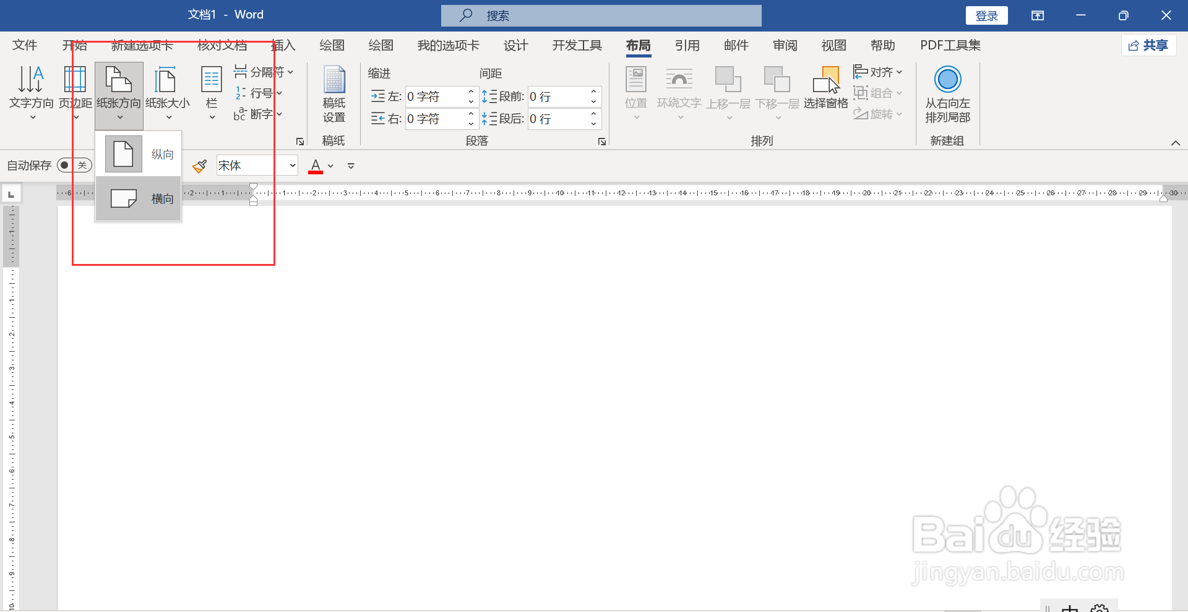Screen dimensions: 1188x612
Task: Collapse the ribbon with the chevron
Action: pos(1176,143)
